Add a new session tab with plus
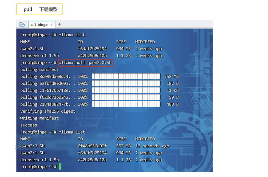The image size is (268, 177). [x=59, y=24]
